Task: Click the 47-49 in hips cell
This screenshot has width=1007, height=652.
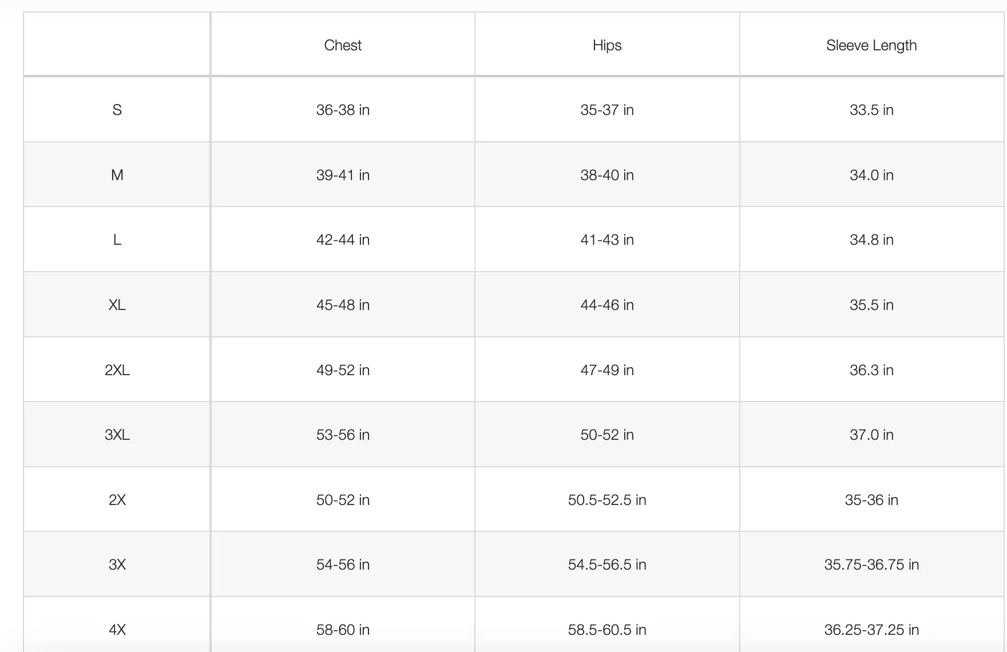Action: 607,370
